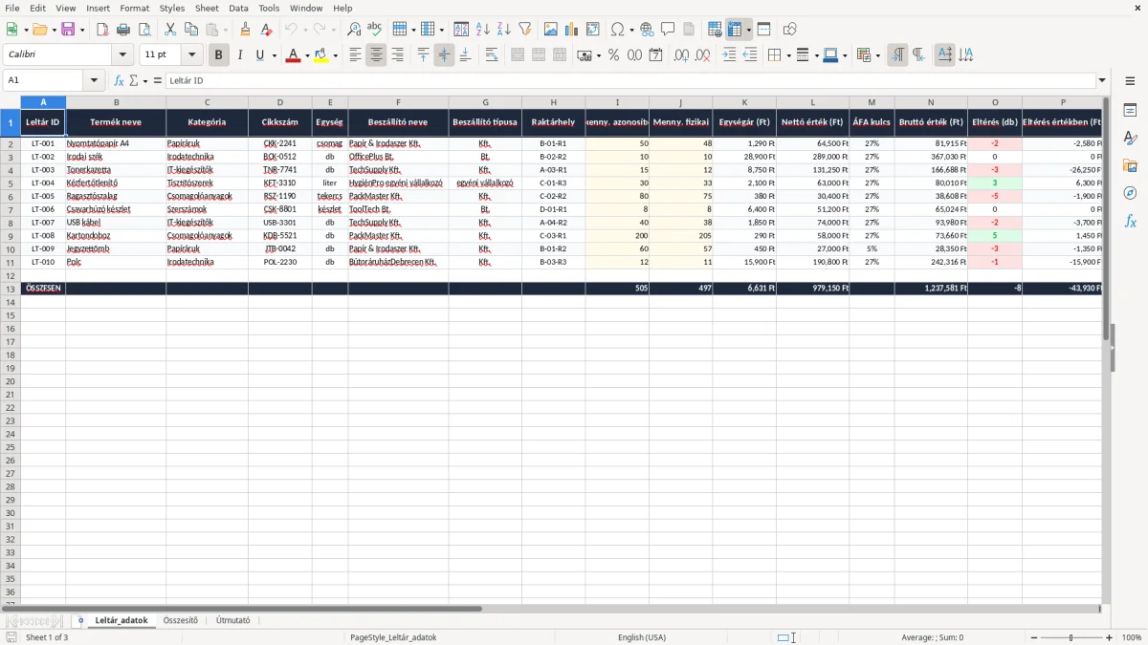Click the Termék neve header cell
The width and height of the screenshot is (1148, 645).
pyautogui.click(x=116, y=122)
